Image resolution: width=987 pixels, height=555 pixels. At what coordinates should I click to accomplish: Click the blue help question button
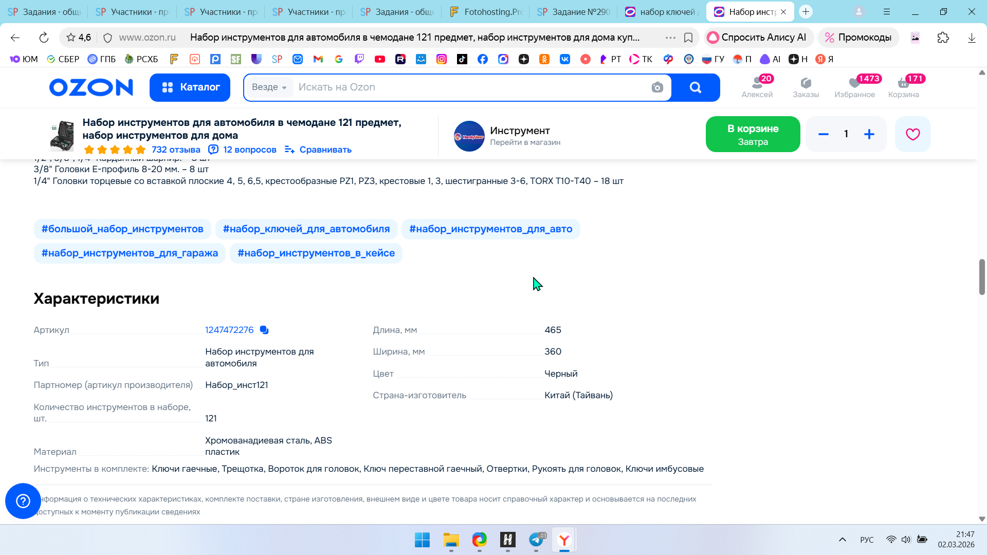click(x=23, y=501)
